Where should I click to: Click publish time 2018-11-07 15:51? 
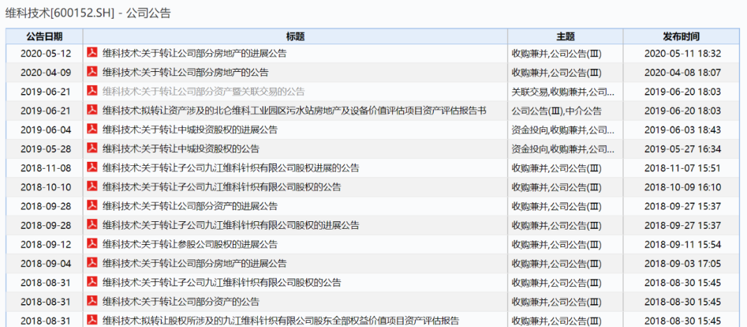683,167
